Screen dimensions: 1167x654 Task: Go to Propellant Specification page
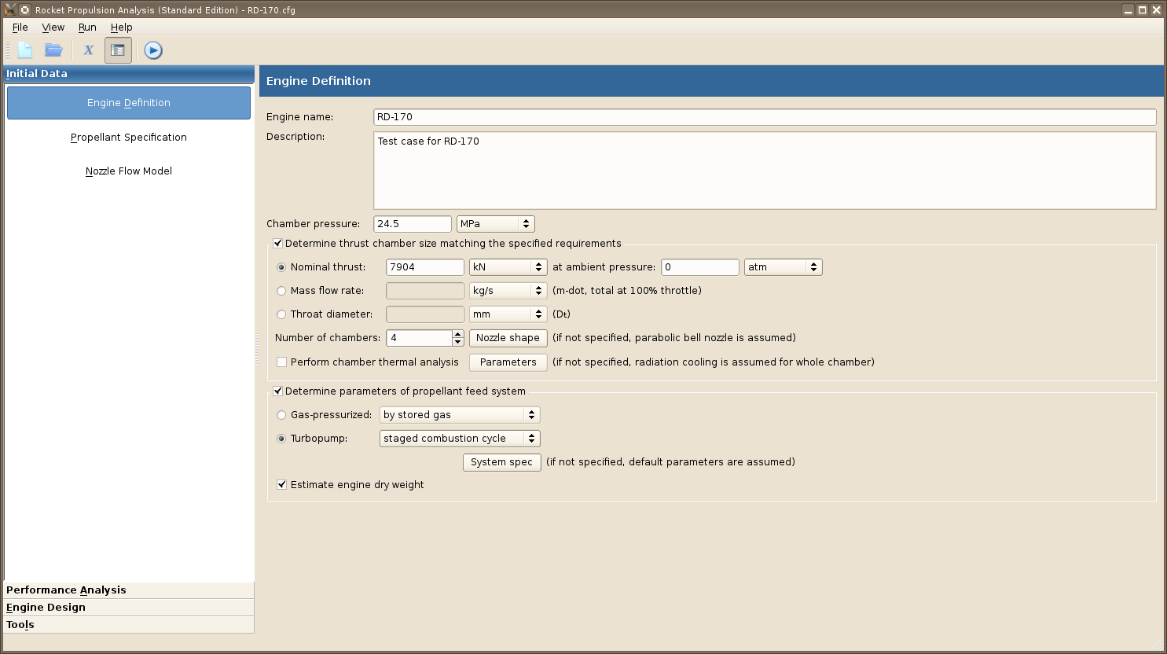point(129,138)
